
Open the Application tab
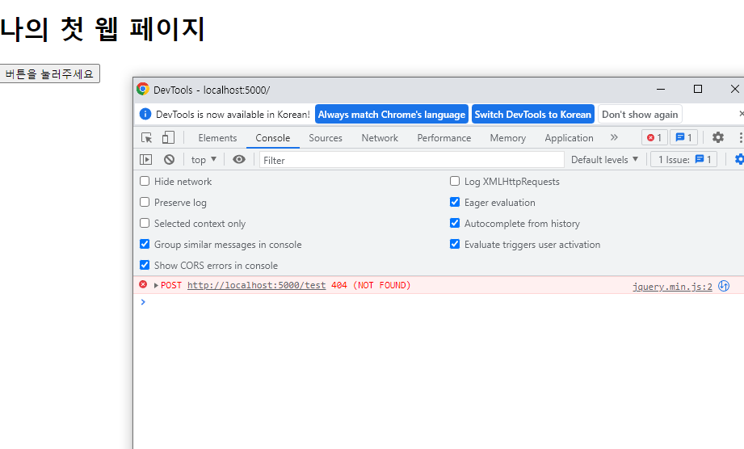[x=569, y=138]
